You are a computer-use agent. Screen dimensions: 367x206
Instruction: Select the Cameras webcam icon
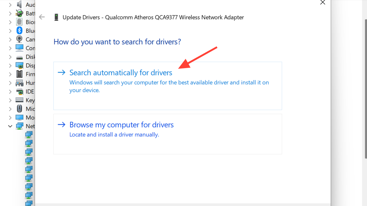pos(19,39)
